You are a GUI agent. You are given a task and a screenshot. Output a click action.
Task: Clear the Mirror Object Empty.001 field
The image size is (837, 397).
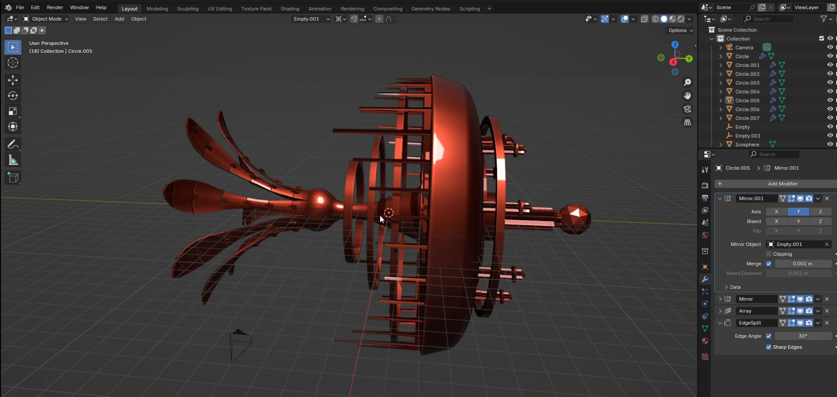827,244
